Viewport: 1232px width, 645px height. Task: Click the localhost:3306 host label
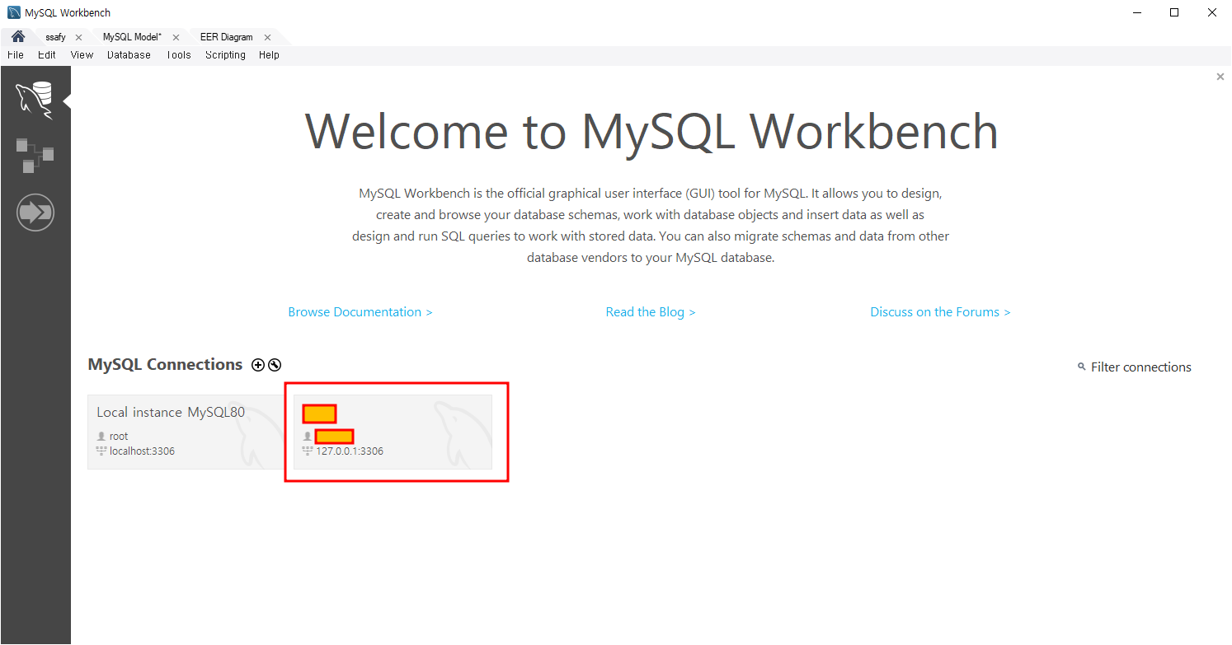[142, 451]
